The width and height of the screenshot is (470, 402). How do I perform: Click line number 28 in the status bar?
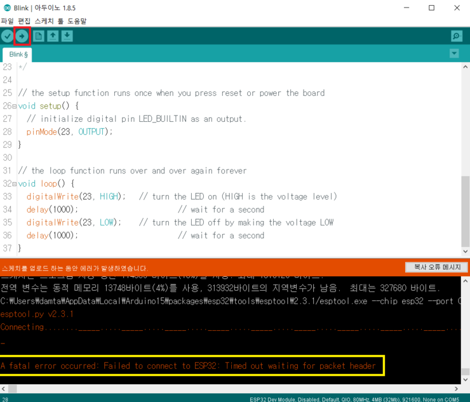tap(5, 399)
